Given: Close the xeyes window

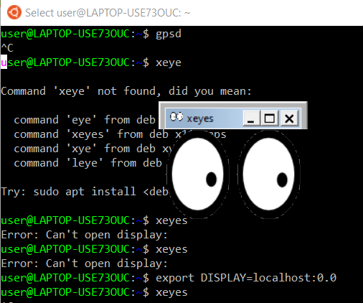Looking at the screenshot, I should 289,118.
